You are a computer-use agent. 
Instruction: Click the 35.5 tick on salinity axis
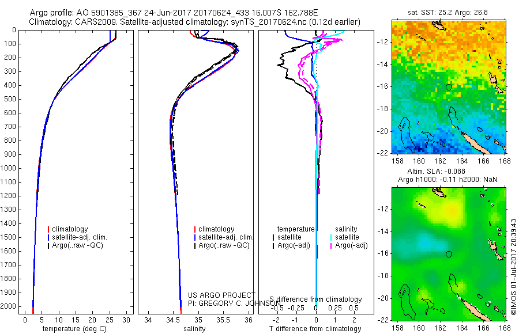223,320
